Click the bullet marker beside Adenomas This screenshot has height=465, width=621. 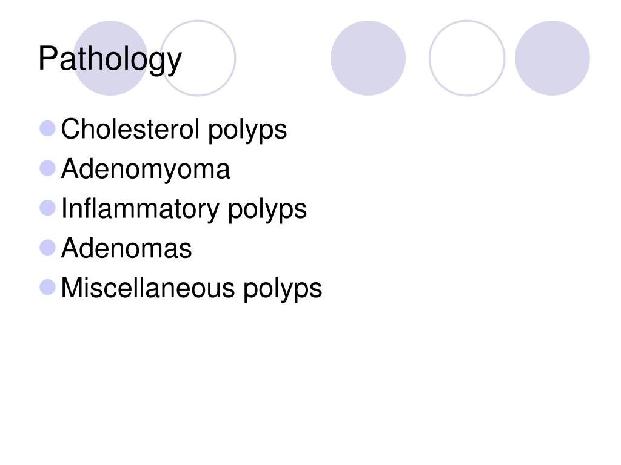tap(47, 248)
